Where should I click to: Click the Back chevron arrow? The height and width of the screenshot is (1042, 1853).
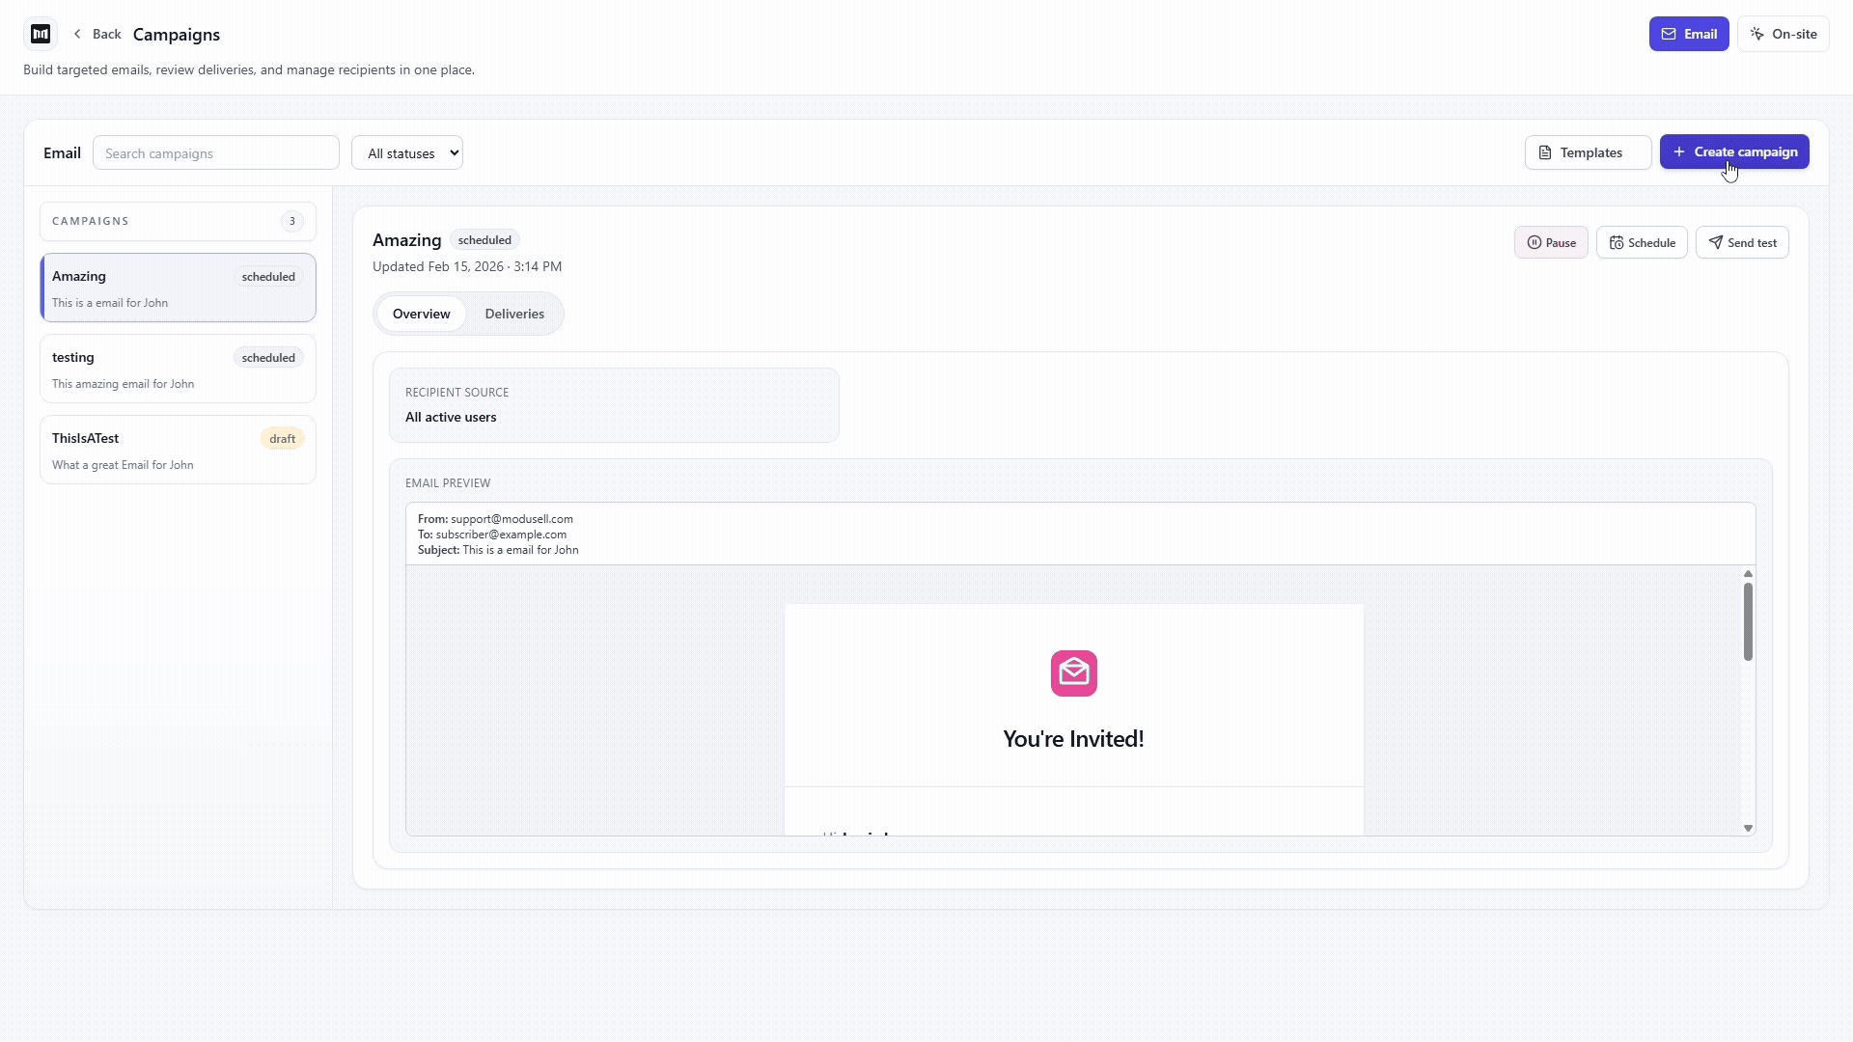pyautogui.click(x=77, y=35)
